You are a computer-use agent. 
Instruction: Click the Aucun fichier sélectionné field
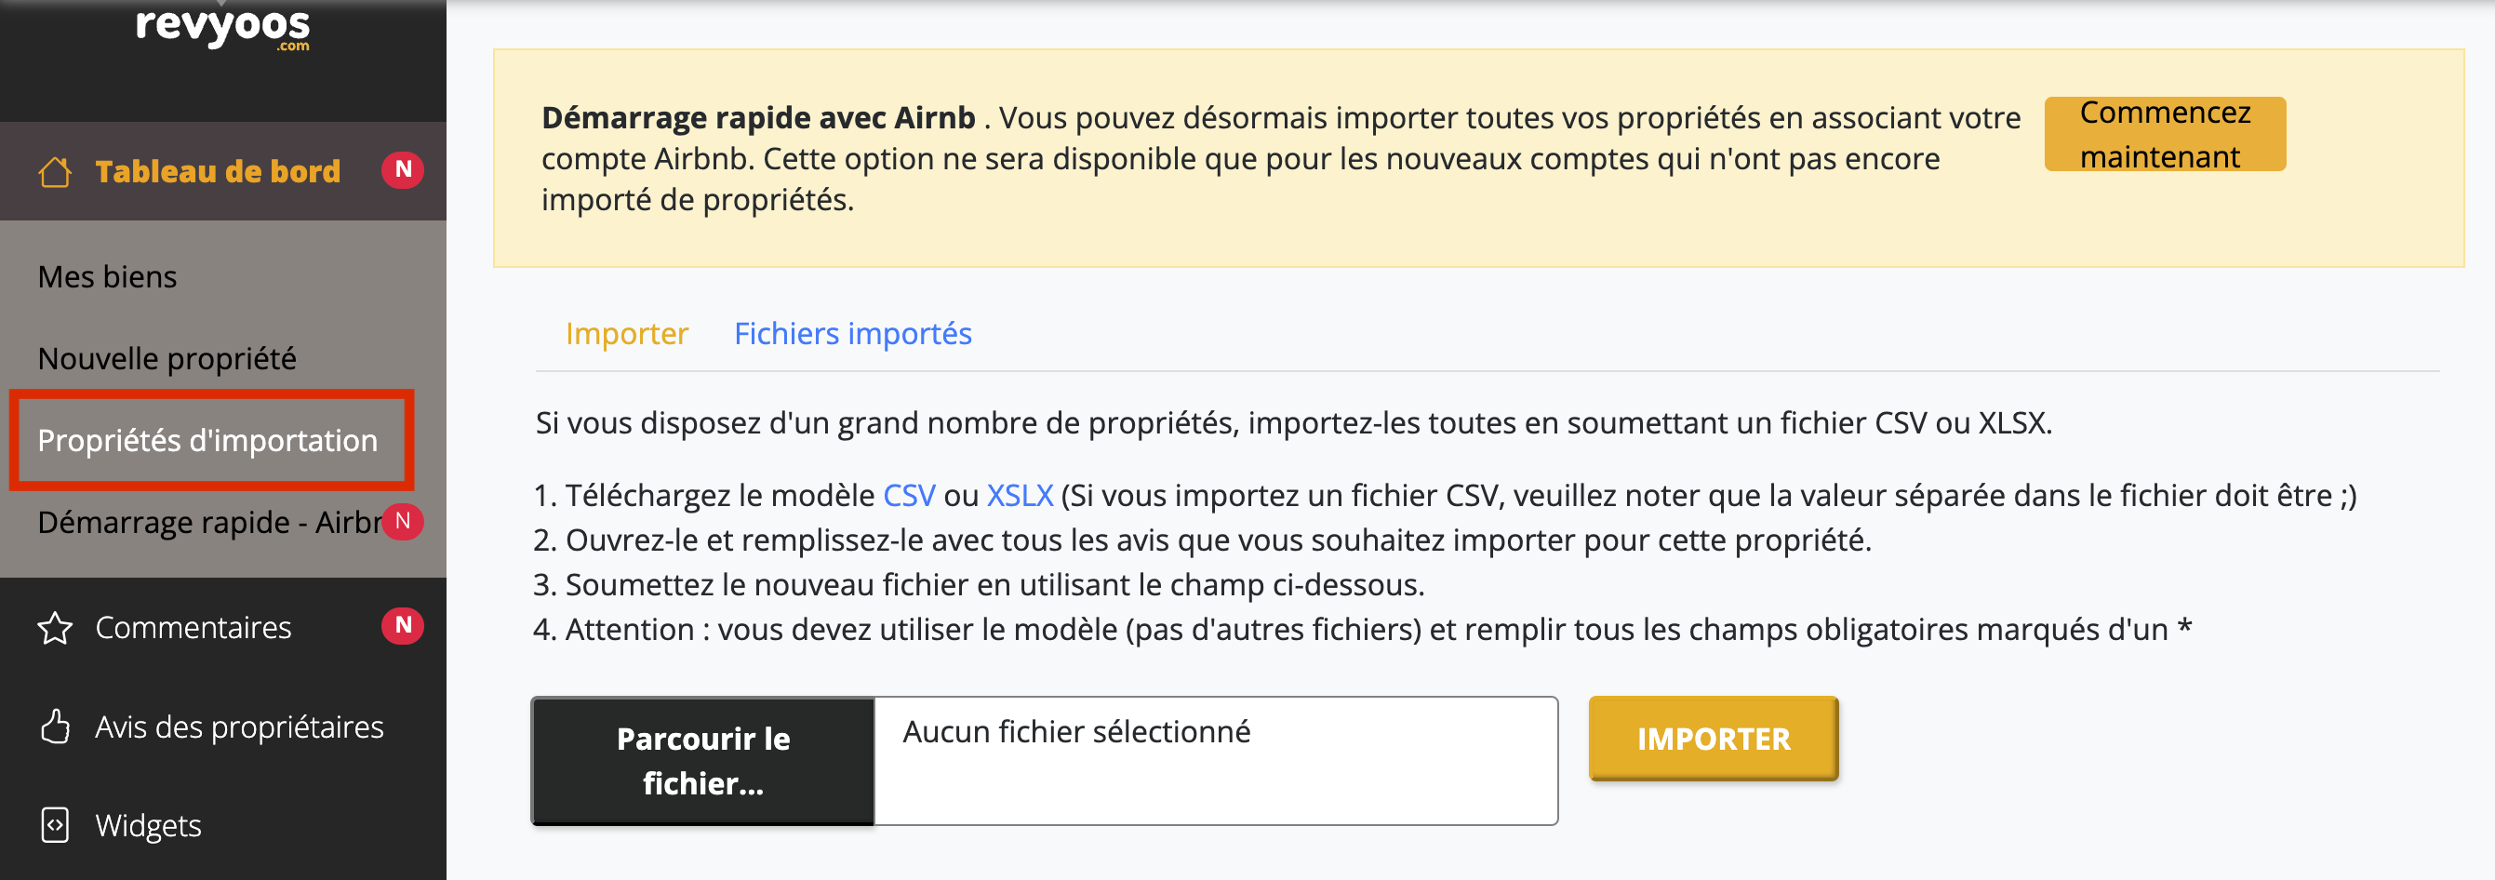[1215, 761]
